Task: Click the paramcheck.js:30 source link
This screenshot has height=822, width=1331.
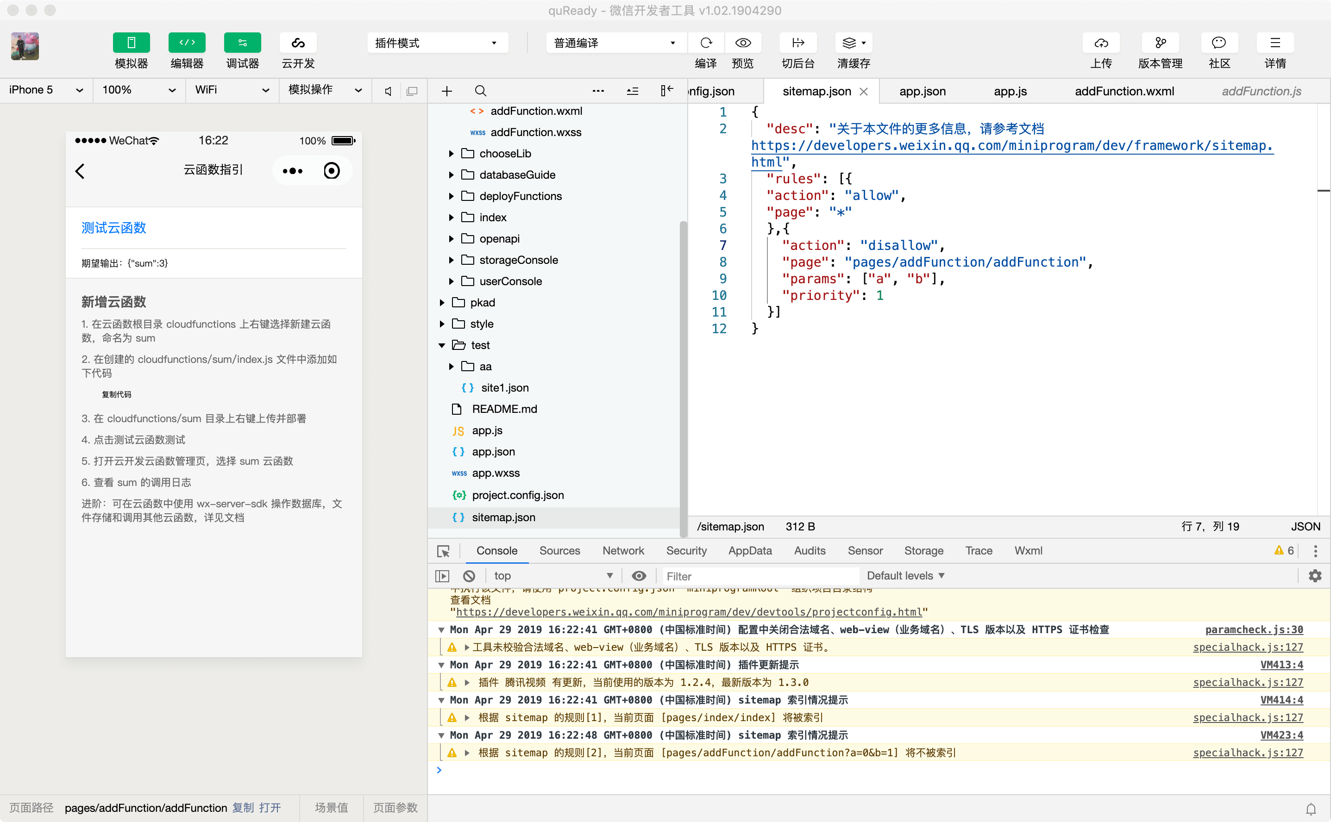Action: [x=1254, y=629]
